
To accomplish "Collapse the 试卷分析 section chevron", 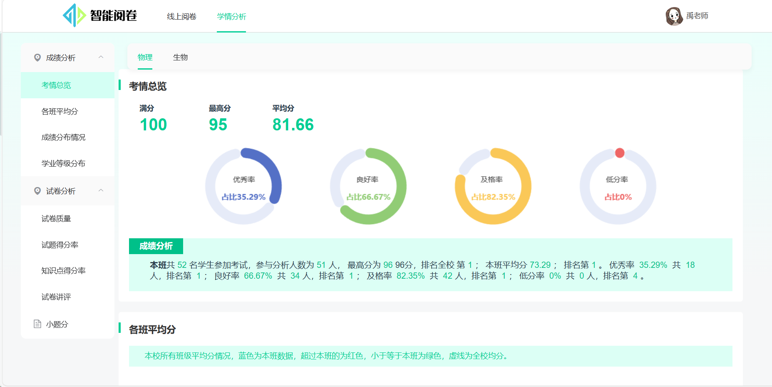I will point(101,191).
